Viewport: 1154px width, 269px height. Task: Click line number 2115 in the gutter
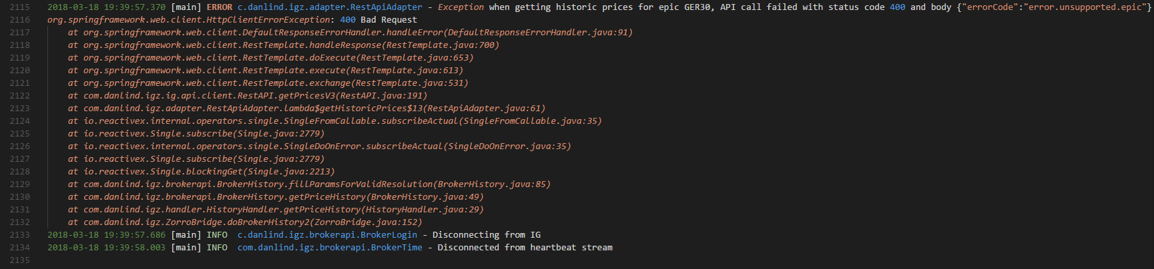(x=20, y=7)
